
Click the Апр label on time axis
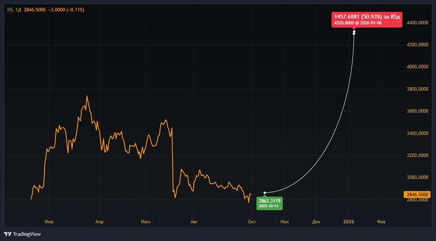(99, 222)
